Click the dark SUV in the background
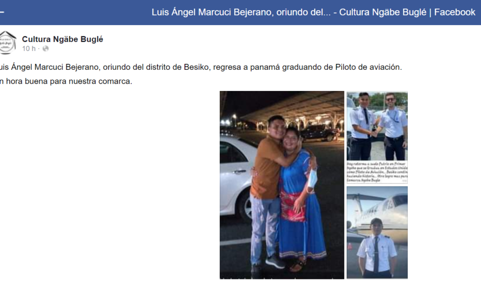 319,132
